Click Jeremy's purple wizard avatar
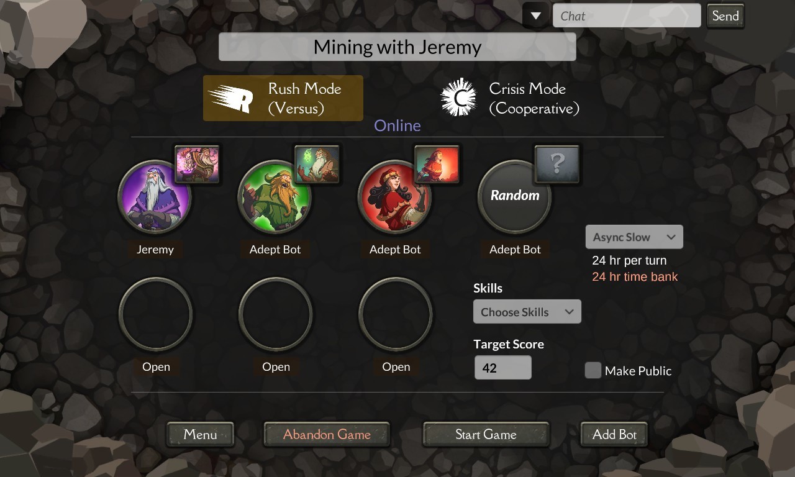The width and height of the screenshot is (795, 477). click(x=155, y=196)
